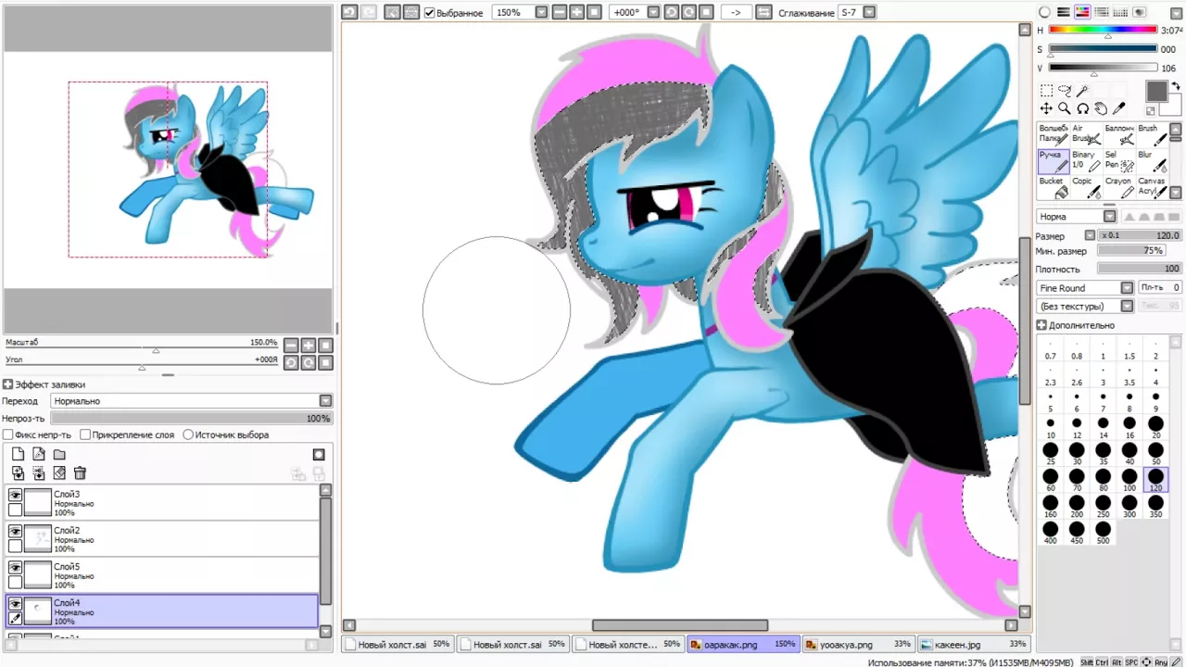Switch to оаракак.png tab
This screenshot has height=667, width=1186.
click(743, 644)
